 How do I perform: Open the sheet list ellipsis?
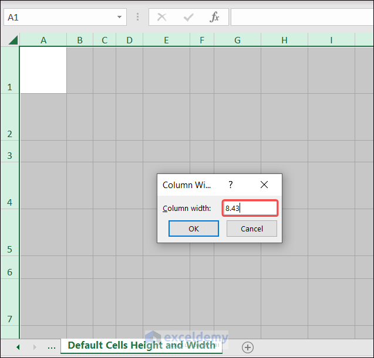51,347
